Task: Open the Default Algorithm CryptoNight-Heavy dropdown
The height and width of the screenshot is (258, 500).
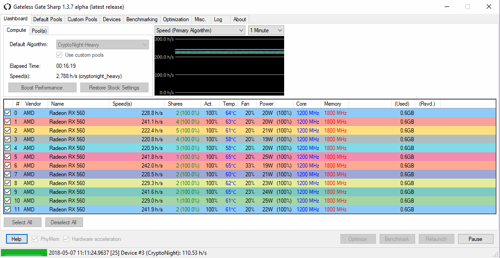Action: [x=102, y=45]
